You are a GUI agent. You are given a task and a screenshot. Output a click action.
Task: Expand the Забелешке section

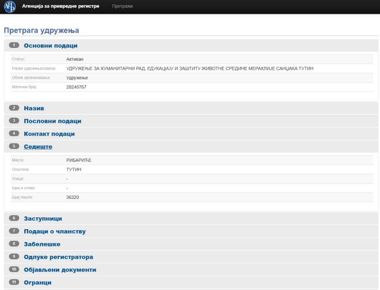click(x=42, y=244)
